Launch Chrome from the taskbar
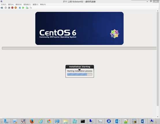Viewport: 160px width, 124px height. click(x=49, y=121)
